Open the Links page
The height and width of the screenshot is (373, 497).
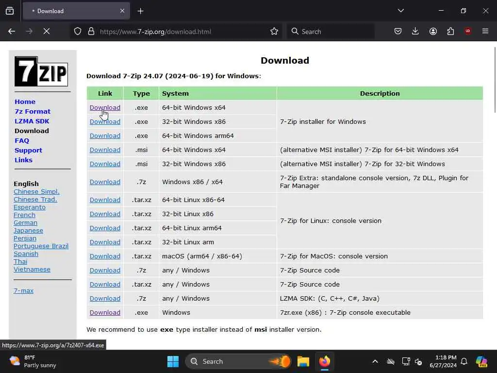(x=23, y=160)
